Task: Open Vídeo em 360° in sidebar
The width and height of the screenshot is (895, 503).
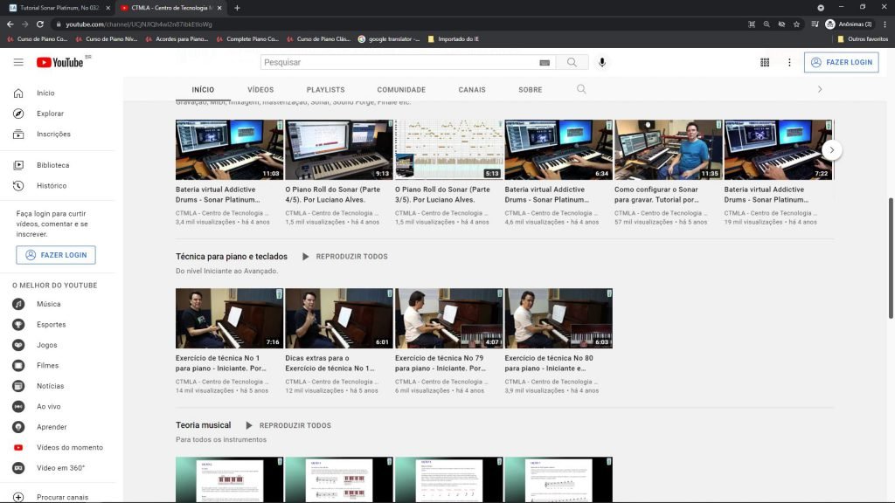Action: click(62, 468)
